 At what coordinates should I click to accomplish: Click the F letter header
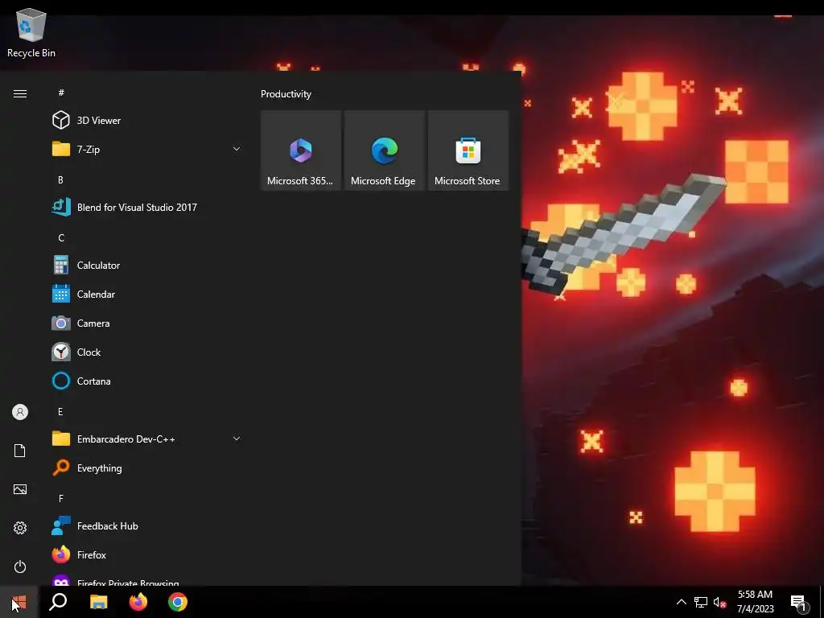tap(61, 498)
